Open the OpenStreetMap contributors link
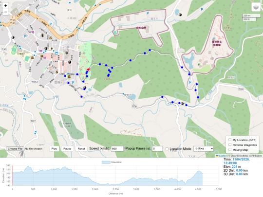 [246, 156]
